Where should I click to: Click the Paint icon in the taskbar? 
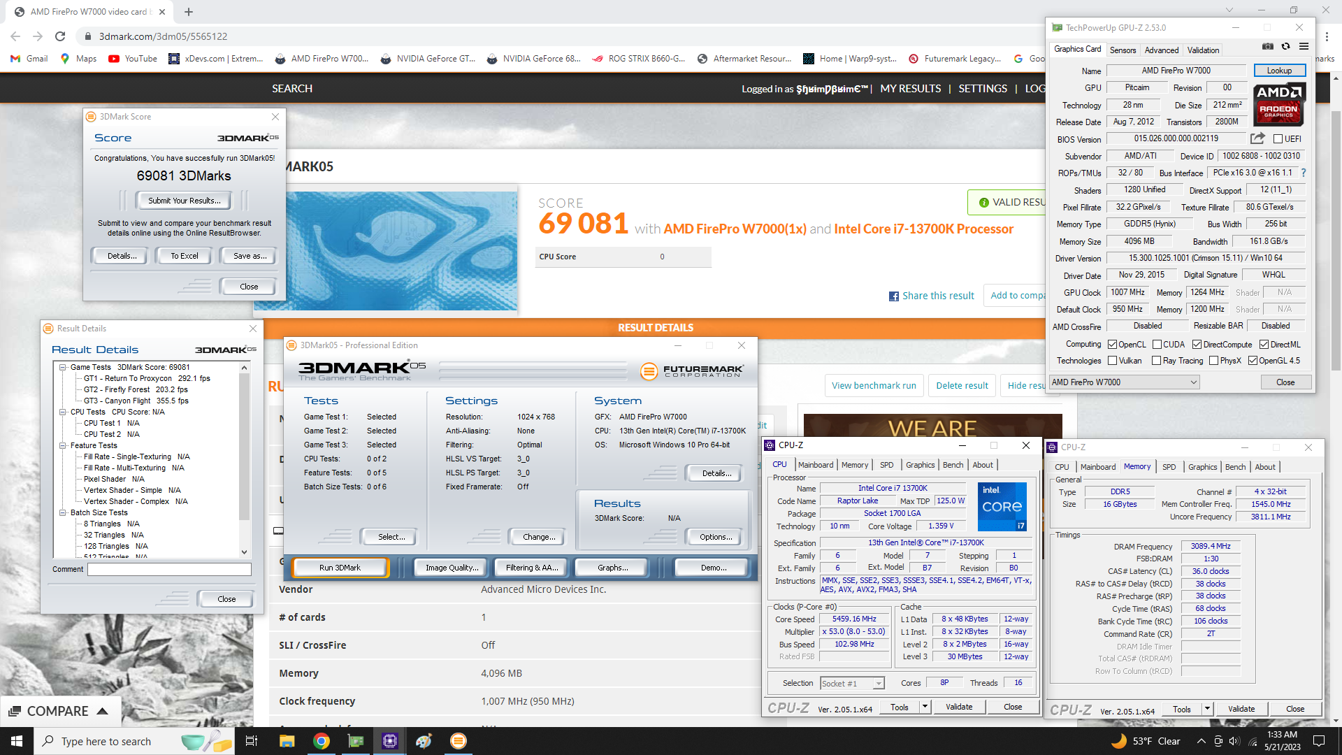pos(424,741)
